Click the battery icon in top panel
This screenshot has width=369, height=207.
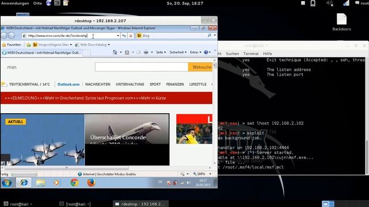pos(313,3)
